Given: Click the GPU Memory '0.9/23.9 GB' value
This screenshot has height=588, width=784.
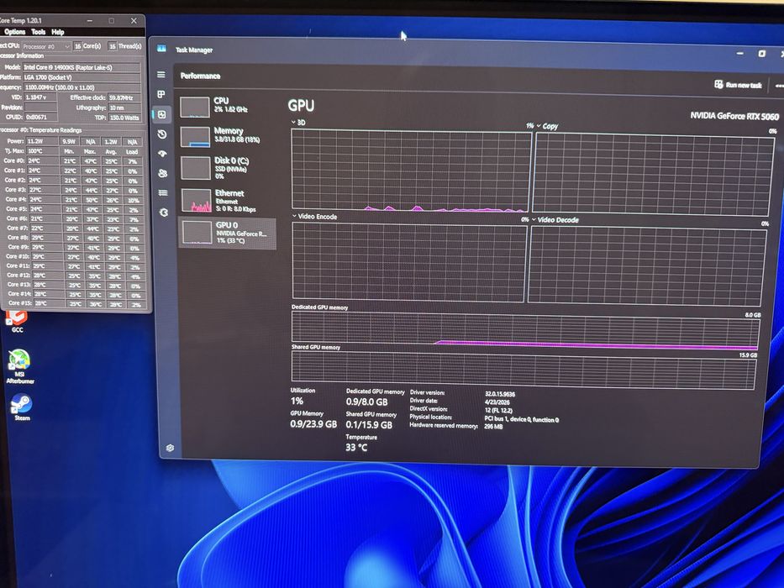Looking at the screenshot, I should coord(313,423).
